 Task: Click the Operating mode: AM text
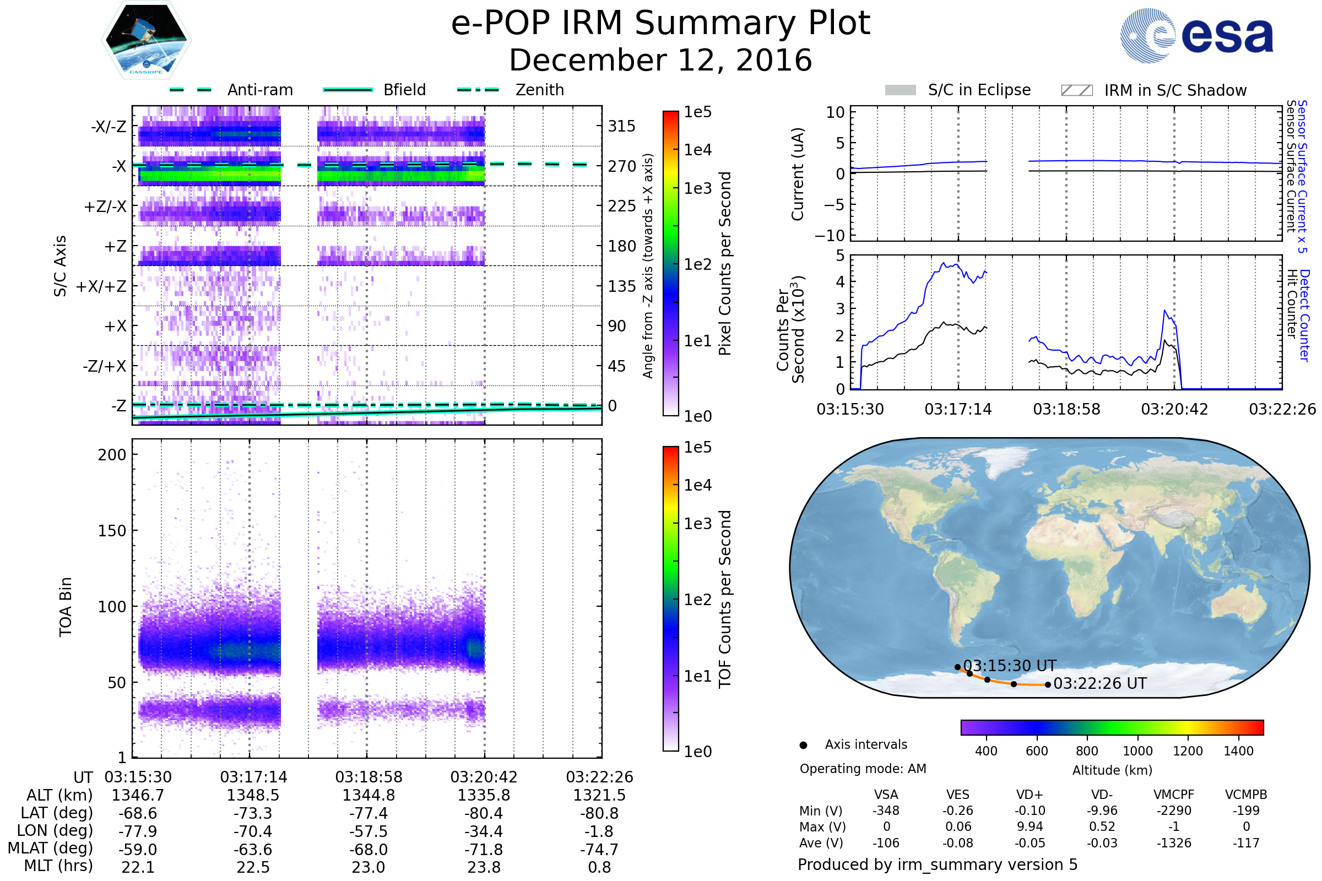(863, 769)
